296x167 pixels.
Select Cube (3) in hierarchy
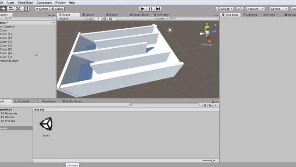[x=6, y=42]
